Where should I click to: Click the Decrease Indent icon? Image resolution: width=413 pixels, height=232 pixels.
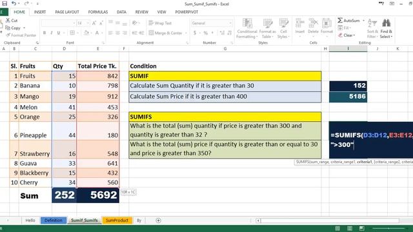tap(134, 33)
